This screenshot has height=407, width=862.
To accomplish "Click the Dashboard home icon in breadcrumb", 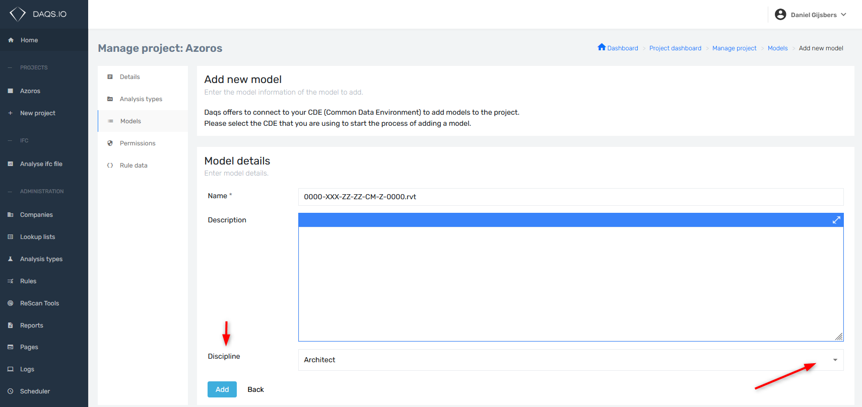I will 602,47.
